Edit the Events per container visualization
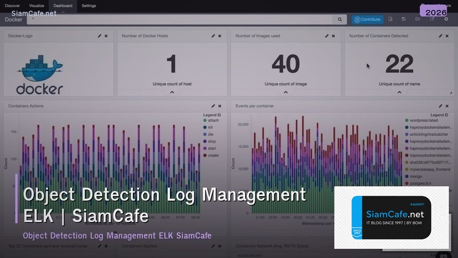Viewport: 458px width, 258px height. point(440,106)
